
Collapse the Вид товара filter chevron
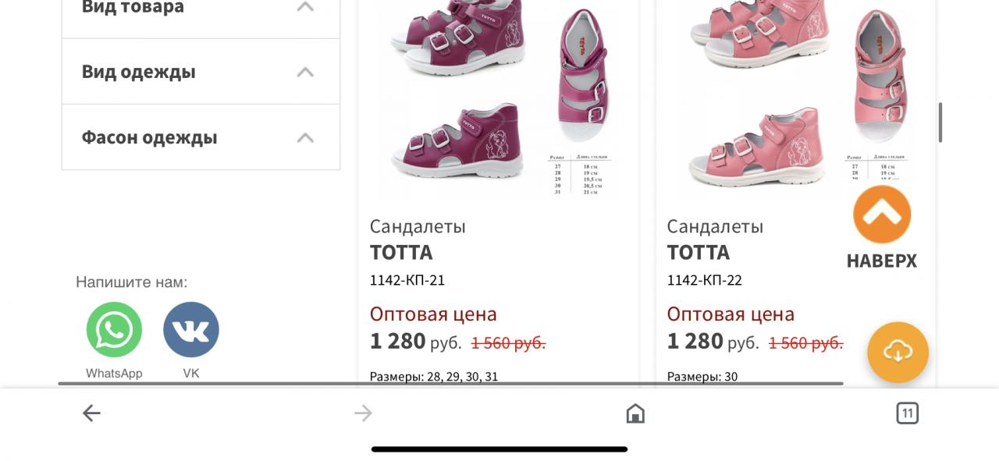pyautogui.click(x=305, y=7)
